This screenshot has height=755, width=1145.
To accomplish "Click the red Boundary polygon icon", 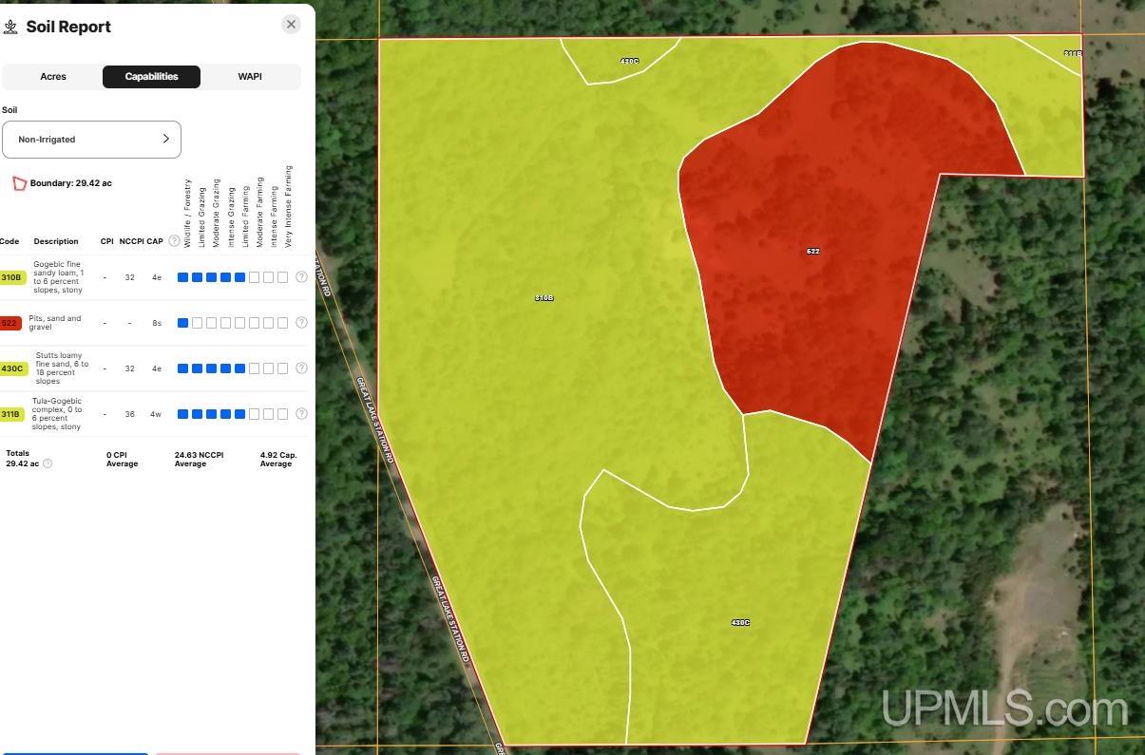I will click(x=19, y=183).
